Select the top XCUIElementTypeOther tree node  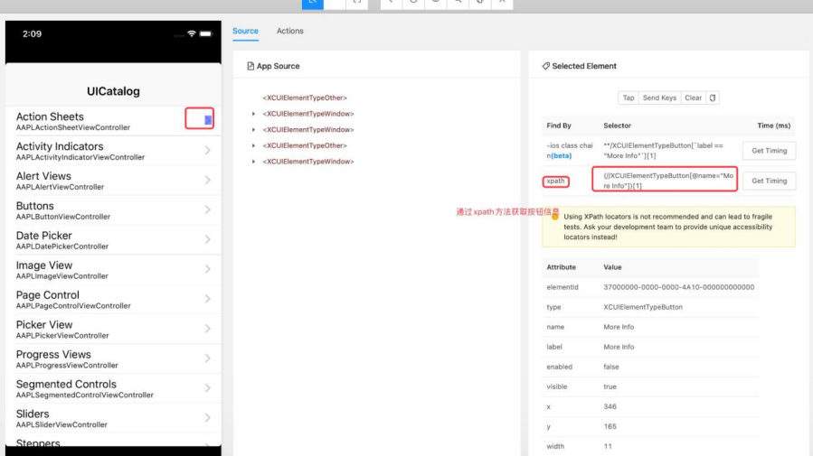(x=305, y=98)
